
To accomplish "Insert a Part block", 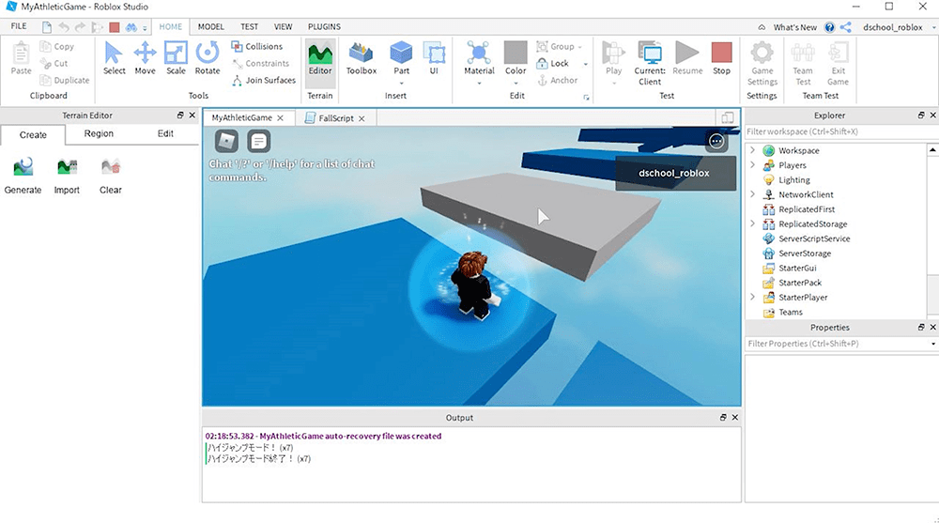I will [401, 58].
